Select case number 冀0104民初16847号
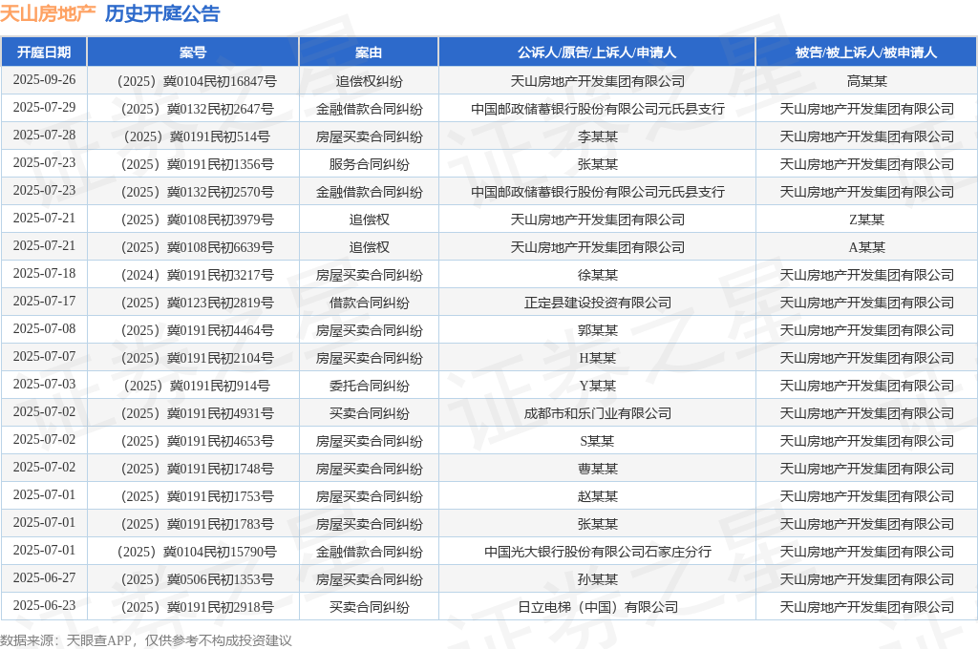Image resolution: width=978 pixels, height=649 pixels. tap(197, 82)
